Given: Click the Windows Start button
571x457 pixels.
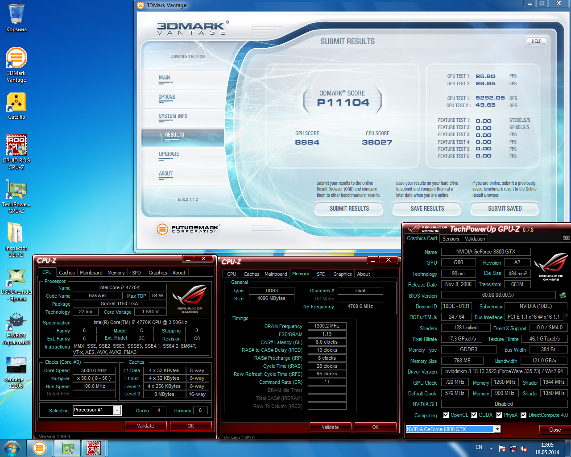Looking at the screenshot, I should click(12, 448).
